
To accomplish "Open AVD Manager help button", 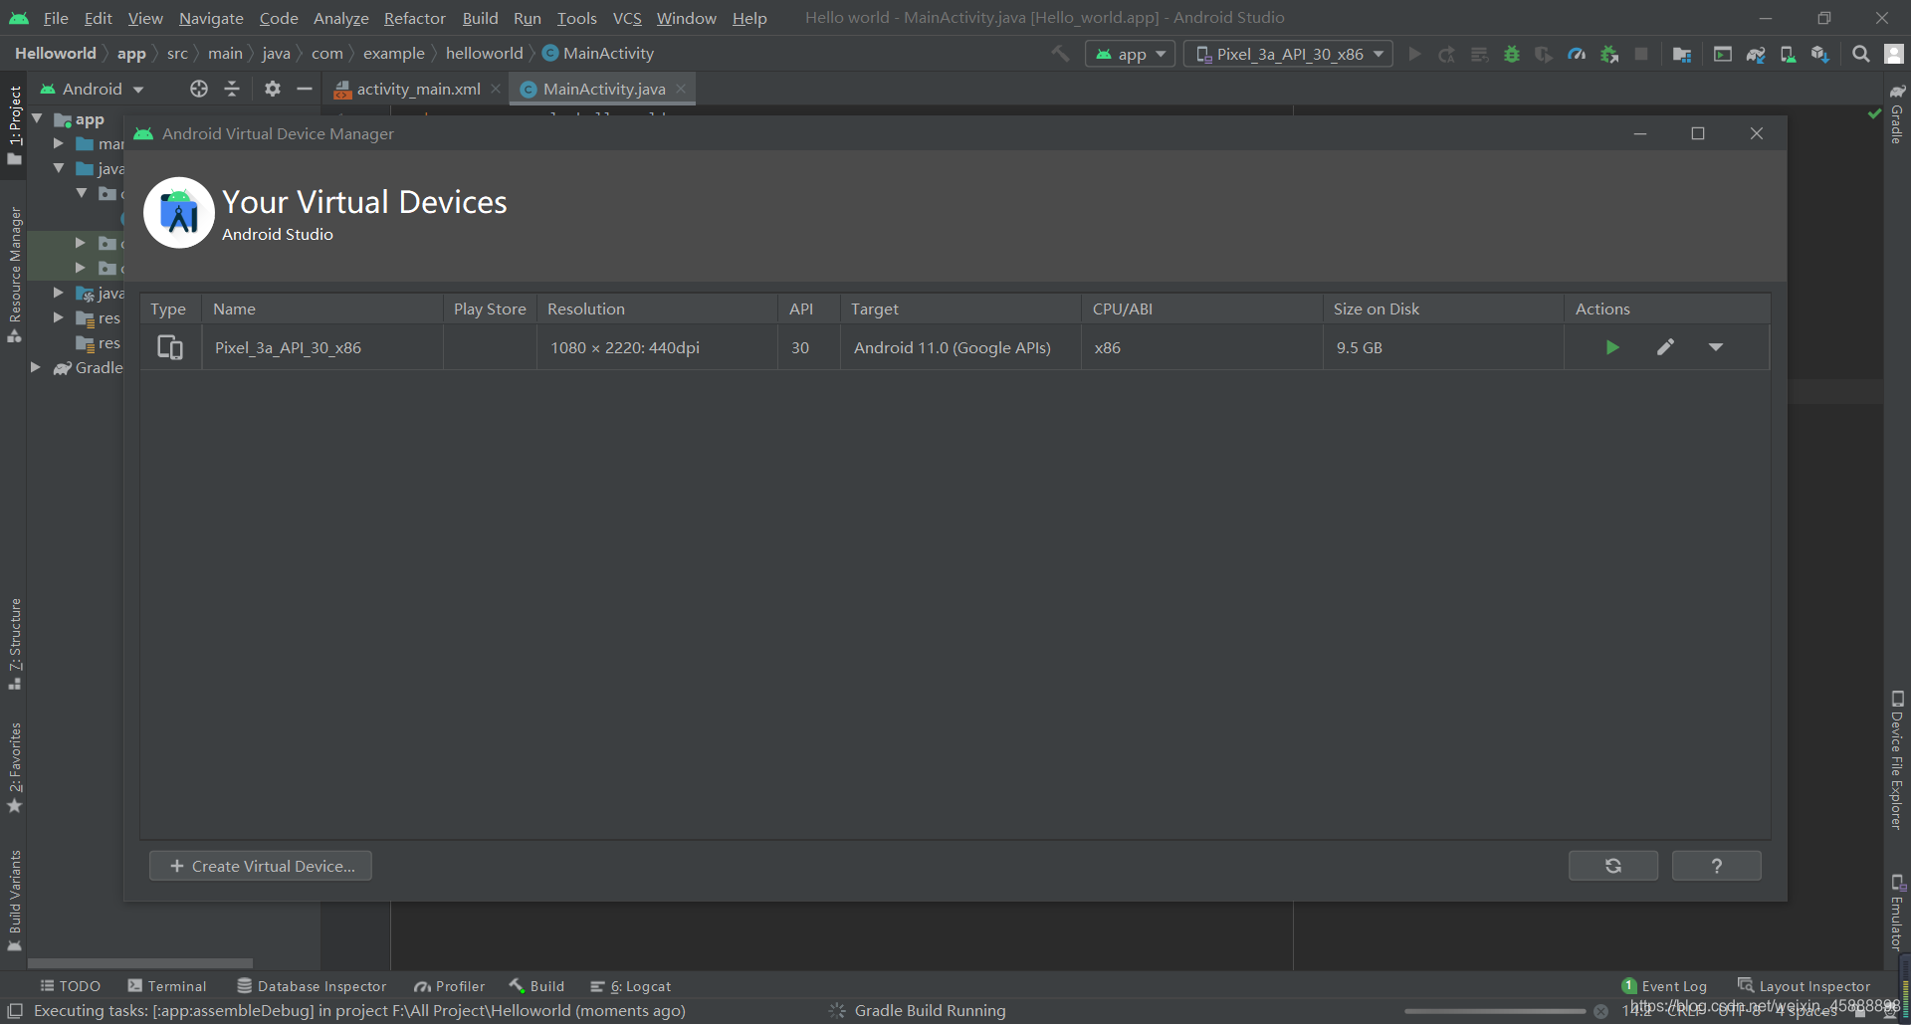I will tap(1717, 866).
